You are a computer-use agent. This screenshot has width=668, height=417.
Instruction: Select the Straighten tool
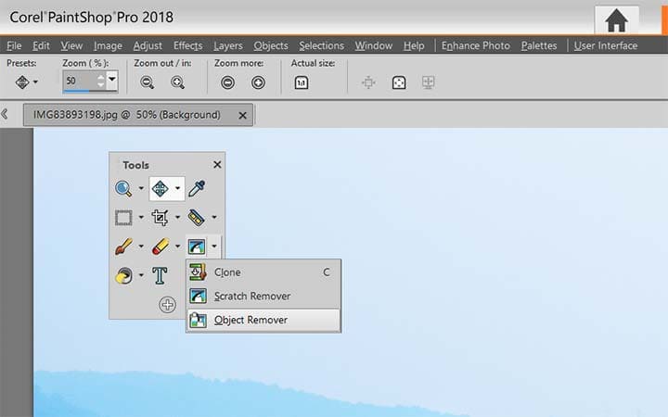point(197,218)
